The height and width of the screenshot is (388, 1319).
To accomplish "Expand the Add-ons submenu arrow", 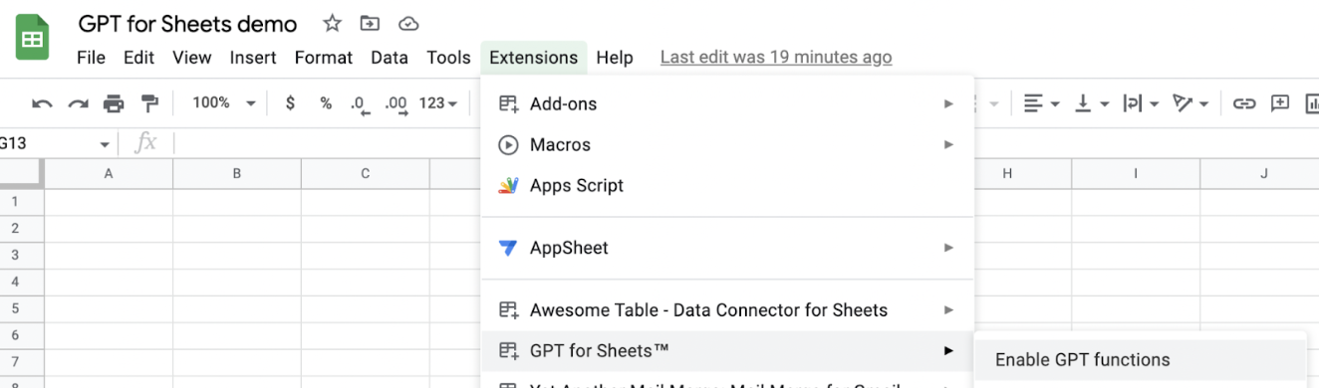I will point(948,103).
